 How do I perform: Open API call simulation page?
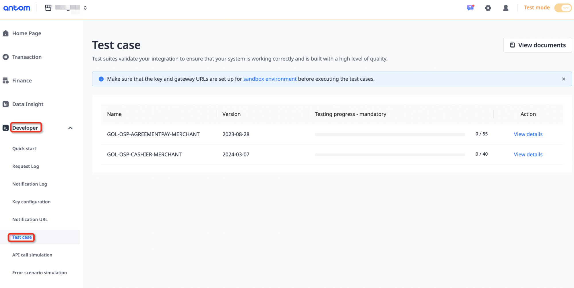click(x=32, y=255)
